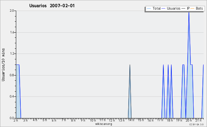Click the '2 h' x-axis label

[x=16, y=120]
